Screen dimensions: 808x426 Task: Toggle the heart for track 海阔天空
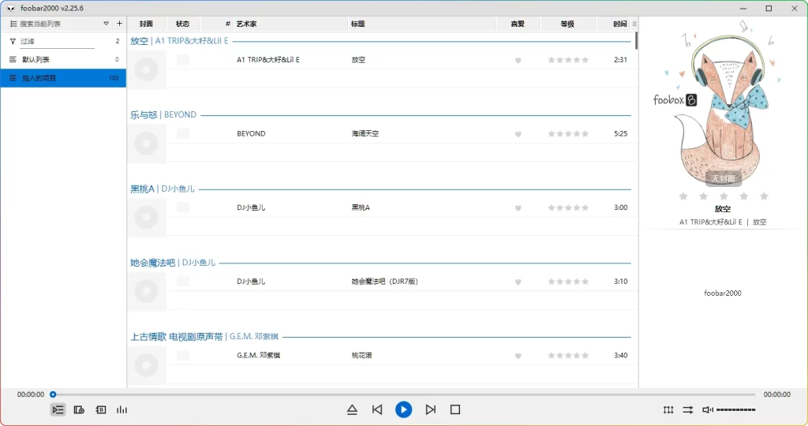click(x=518, y=134)
